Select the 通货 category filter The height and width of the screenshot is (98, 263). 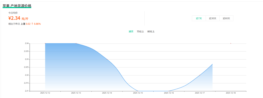click(x=131, y=31)
